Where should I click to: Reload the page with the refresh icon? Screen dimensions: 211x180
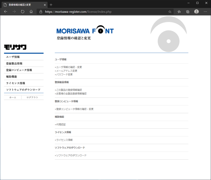(23, 12)
